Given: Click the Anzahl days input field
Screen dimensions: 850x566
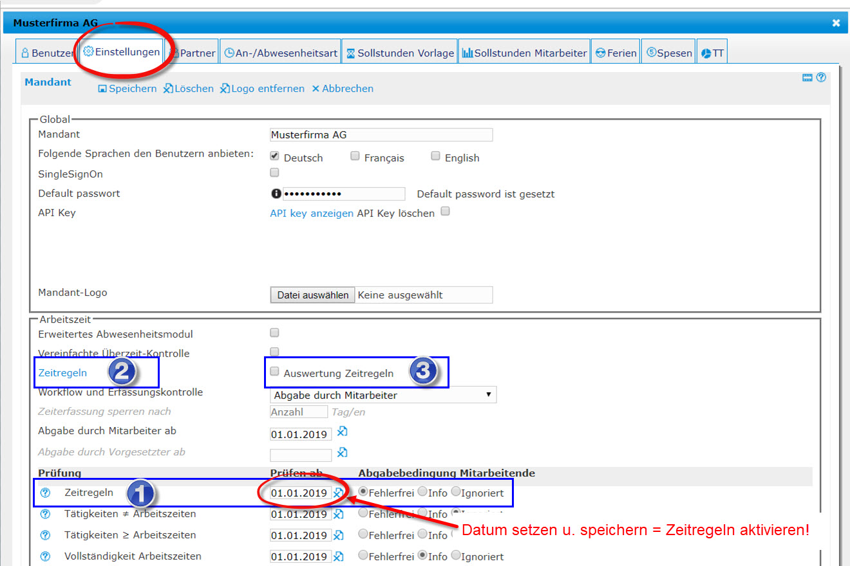Looking at the screenshot, I should pos(299,412).
